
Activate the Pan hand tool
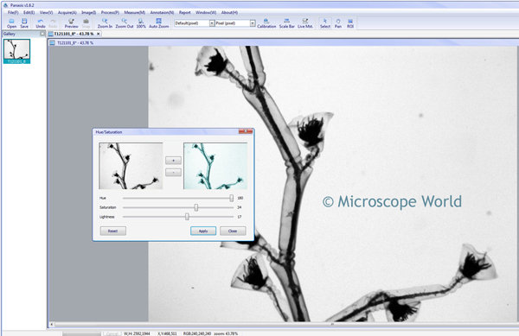(338, 23)
